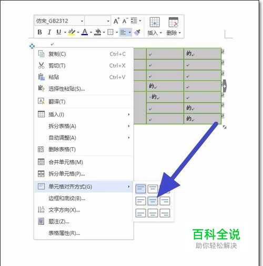263x266 pixels.
Task: Open 文字方向(X)... dialog
Action: (x=84, y=210)
